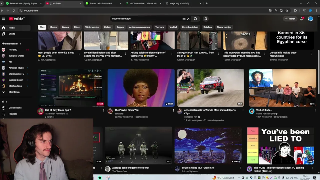This screenshot has height=180, width=320.
Task: Run the search with the magnifier button
Action: [x=195, y=19]
